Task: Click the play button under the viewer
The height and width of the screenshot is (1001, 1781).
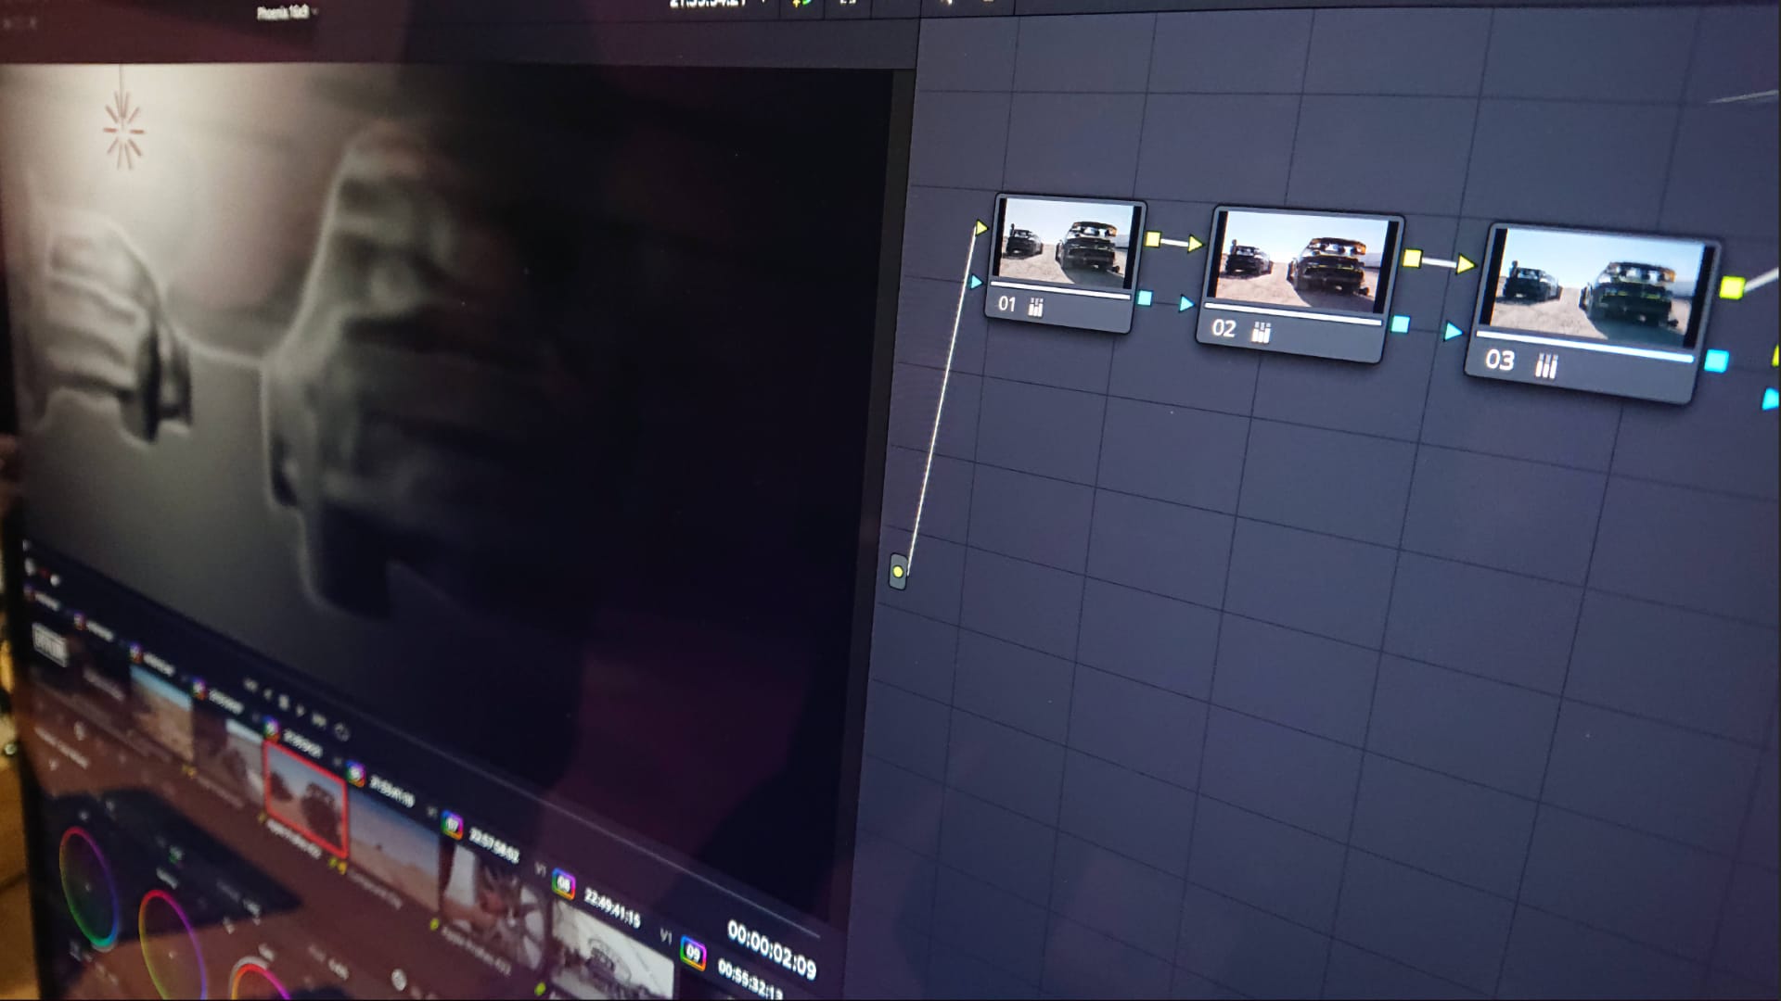Action: [302, 712]
